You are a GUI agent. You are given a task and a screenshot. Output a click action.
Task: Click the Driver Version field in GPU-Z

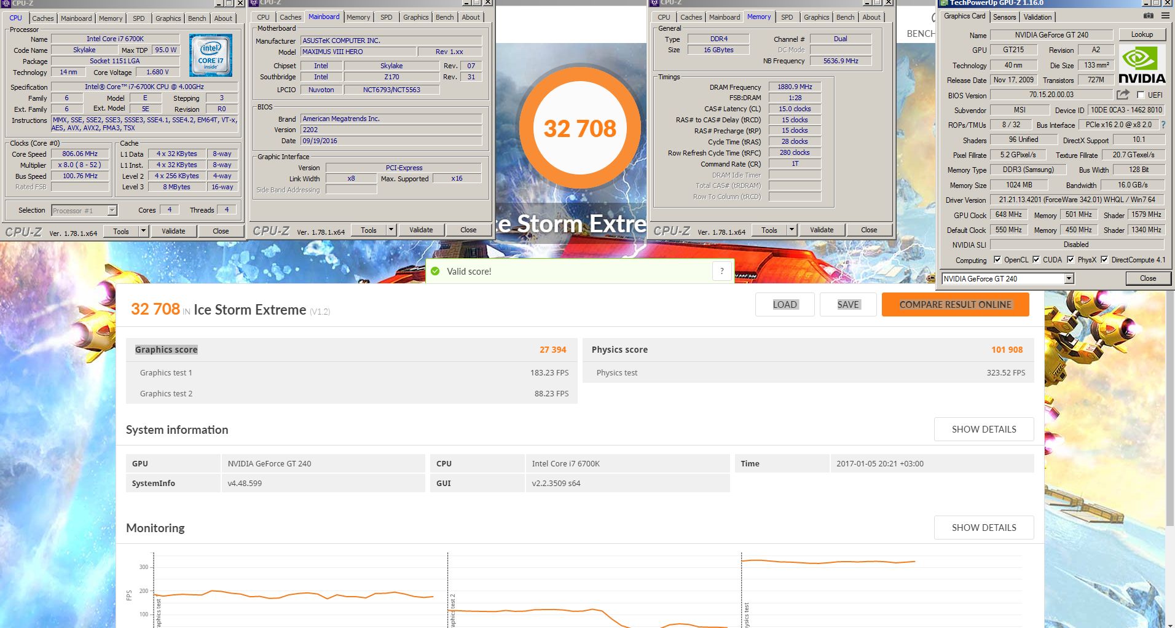(x=1077, y=200)
